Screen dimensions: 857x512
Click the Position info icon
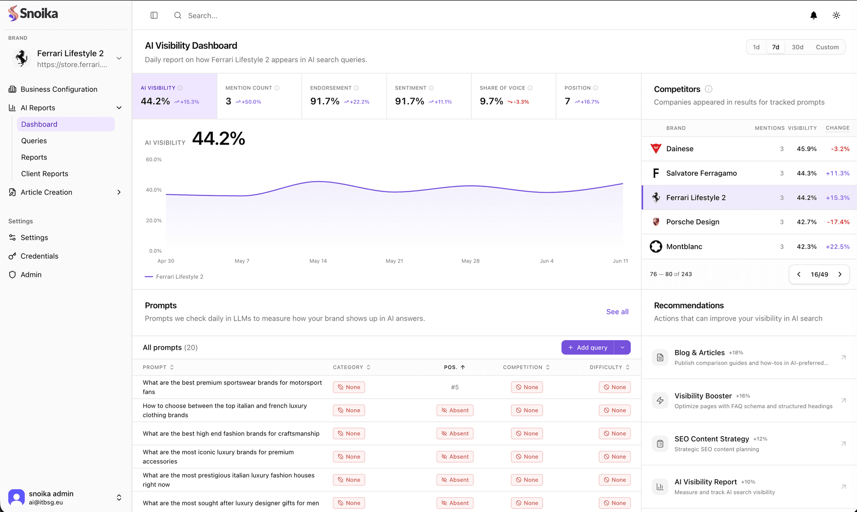[595, 88]
